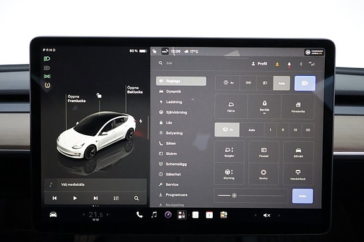Open the notifications bell icon
The height and width of the screenshot is (242, 364).
point(289,64)
